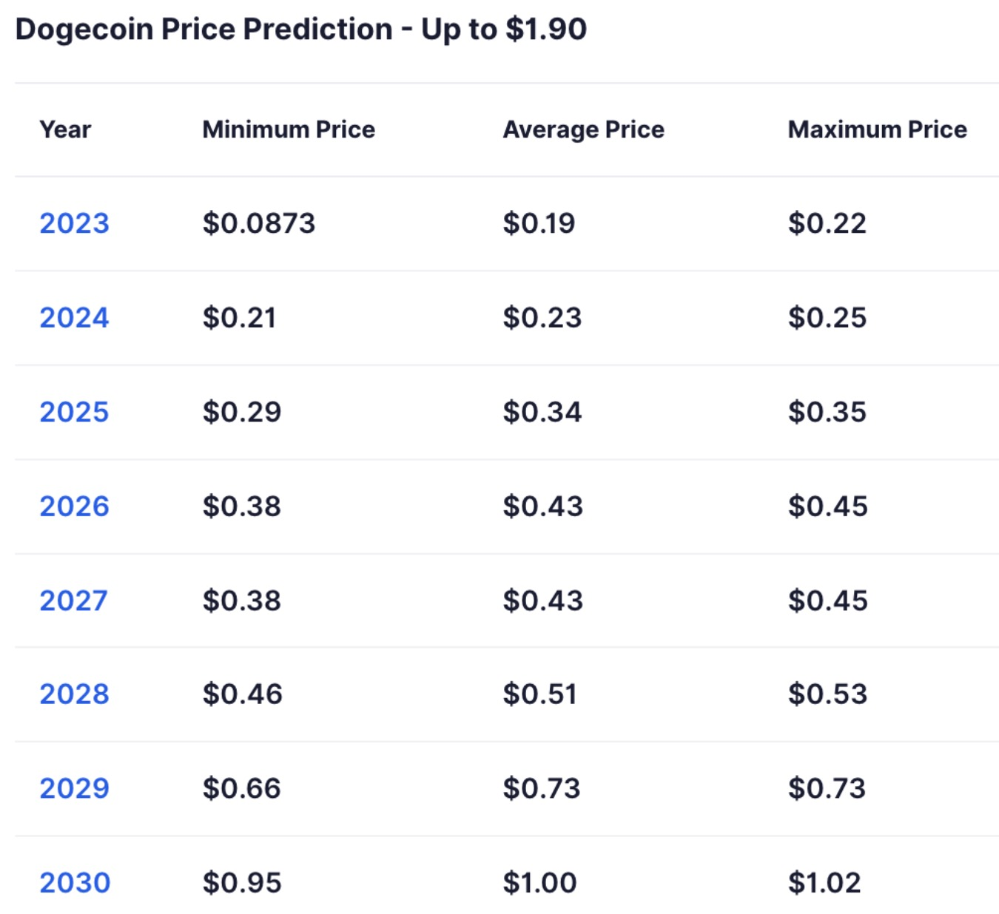Select the $0.19 average price cell
The image size is (999, 914).
[539, 223]
